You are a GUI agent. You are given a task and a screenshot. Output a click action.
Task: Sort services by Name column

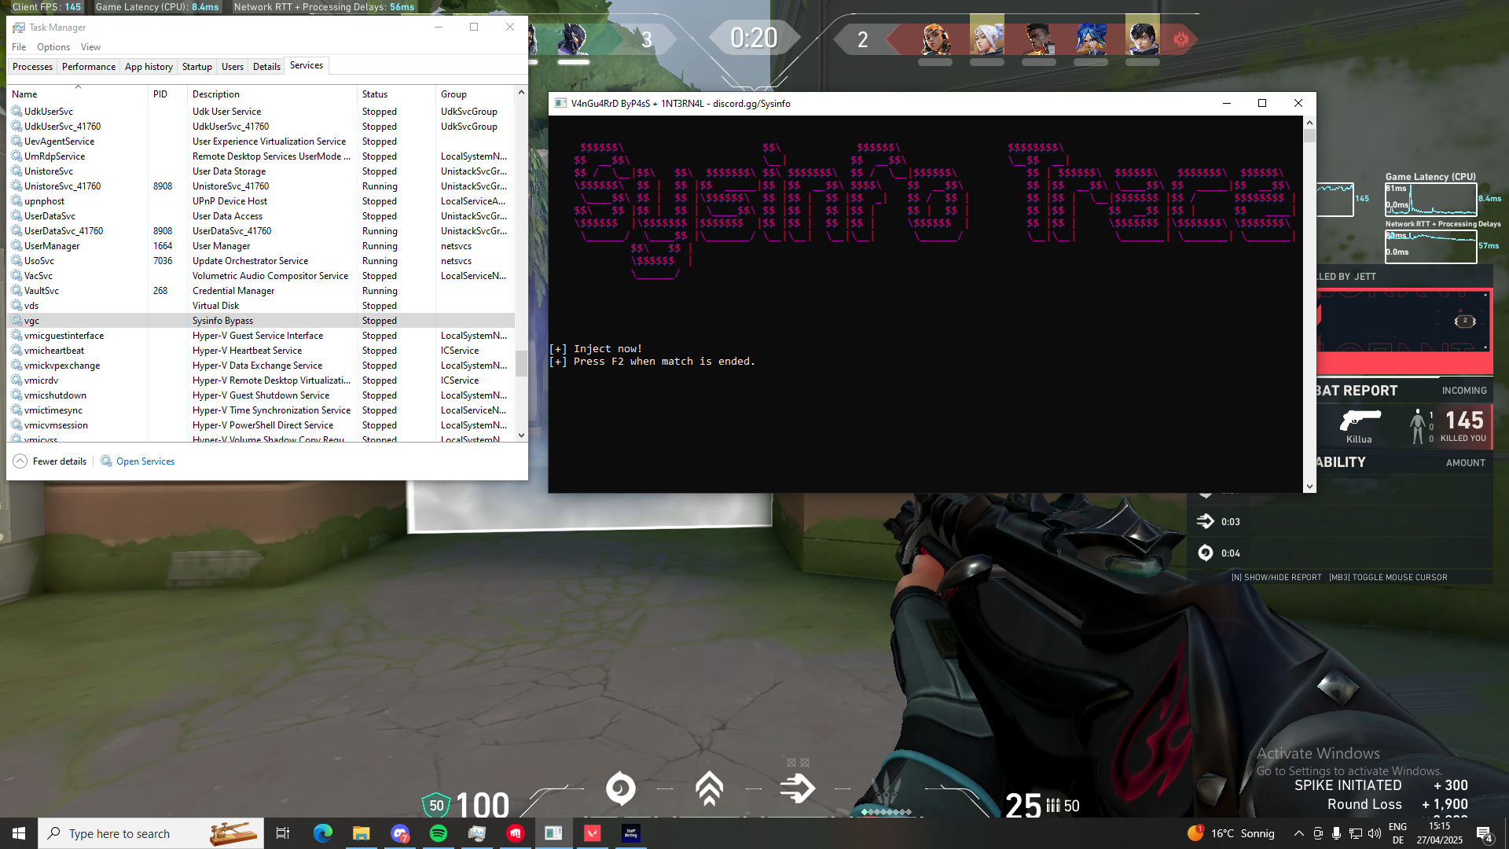click(x=78, y=94)
